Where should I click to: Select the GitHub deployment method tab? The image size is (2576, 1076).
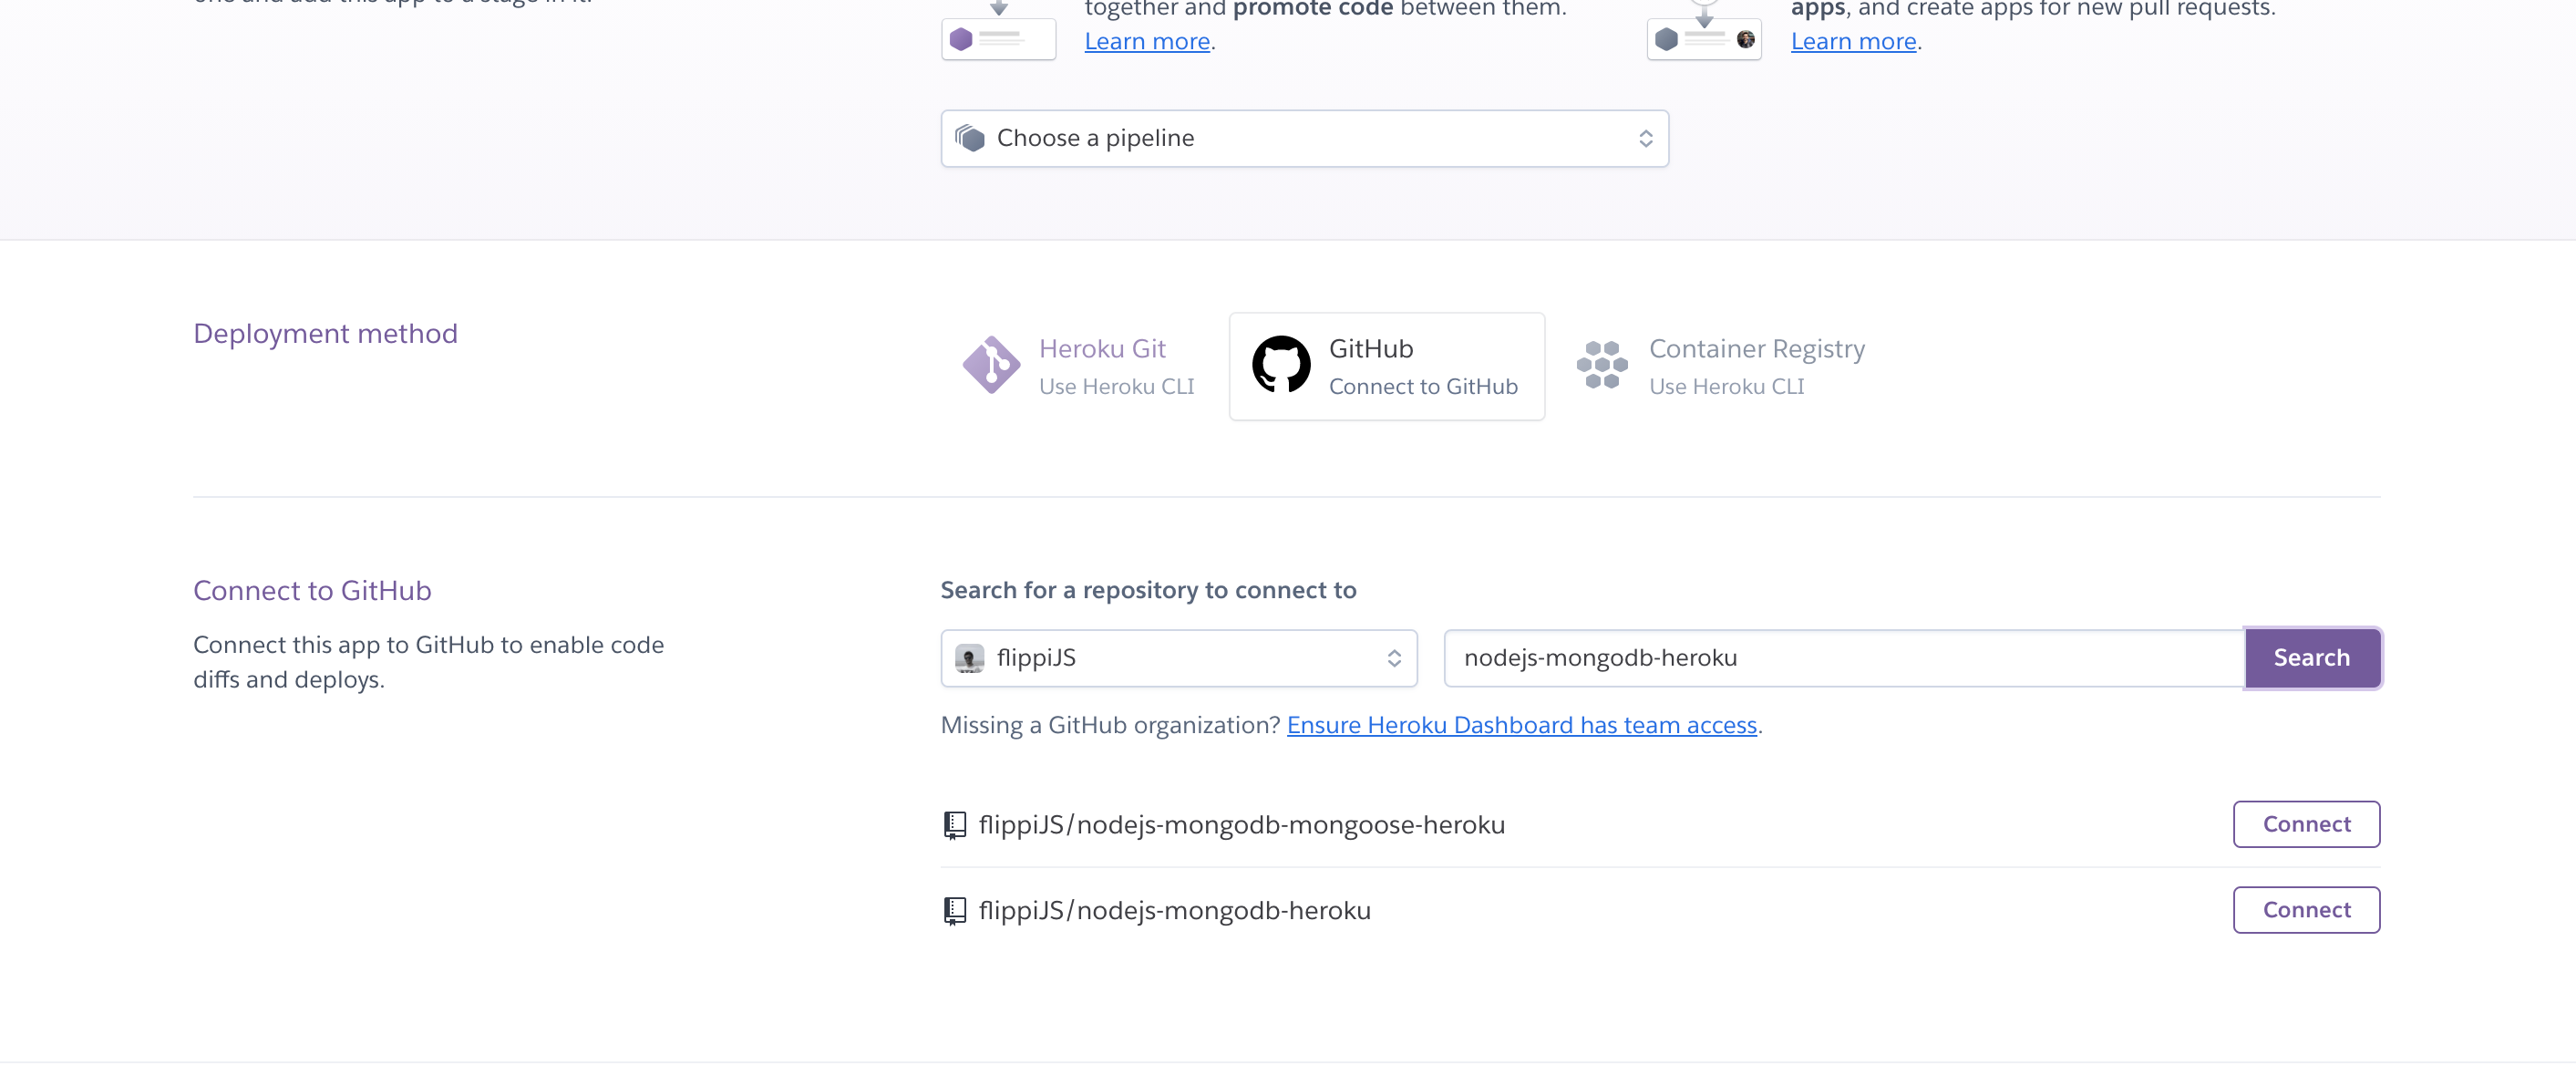click(x=1386, y=366)
